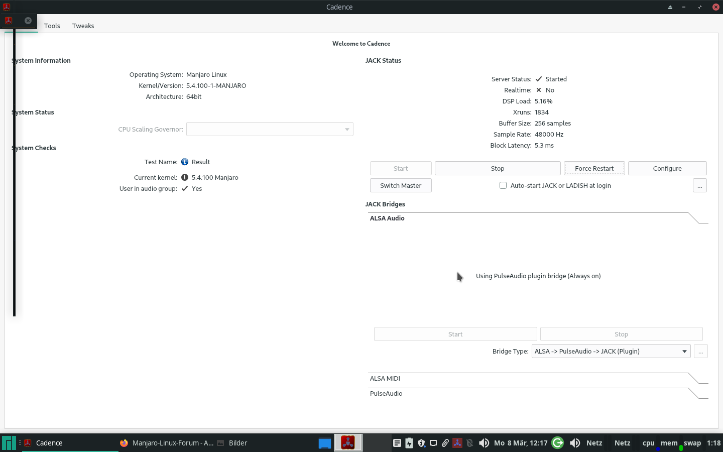The width and height of the screenshot is (723, 452).
Task: Open the Bridge Type dropdown
Action: 611,352
